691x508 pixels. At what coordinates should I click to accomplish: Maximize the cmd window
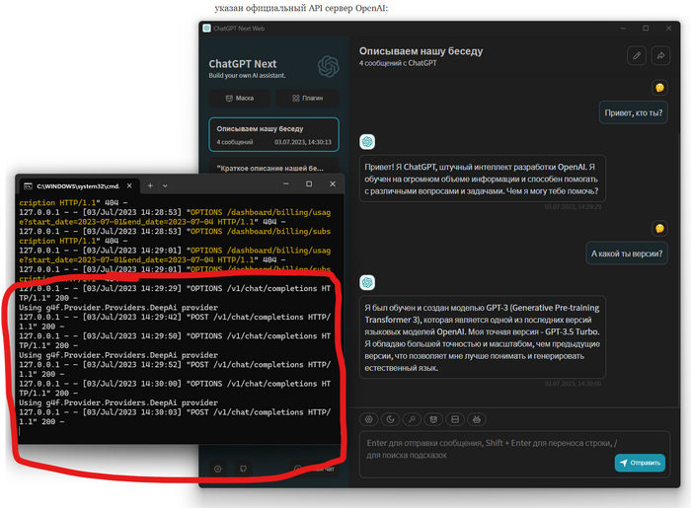[309, 184]
